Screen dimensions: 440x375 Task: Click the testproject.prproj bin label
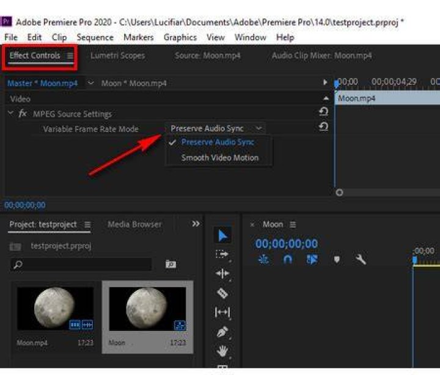click(x=61, y=246)
